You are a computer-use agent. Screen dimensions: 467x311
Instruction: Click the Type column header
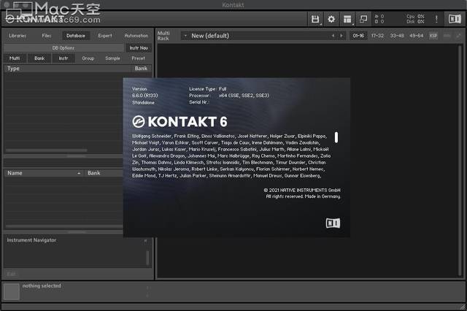pyautogui.click(x=67, y=69)
